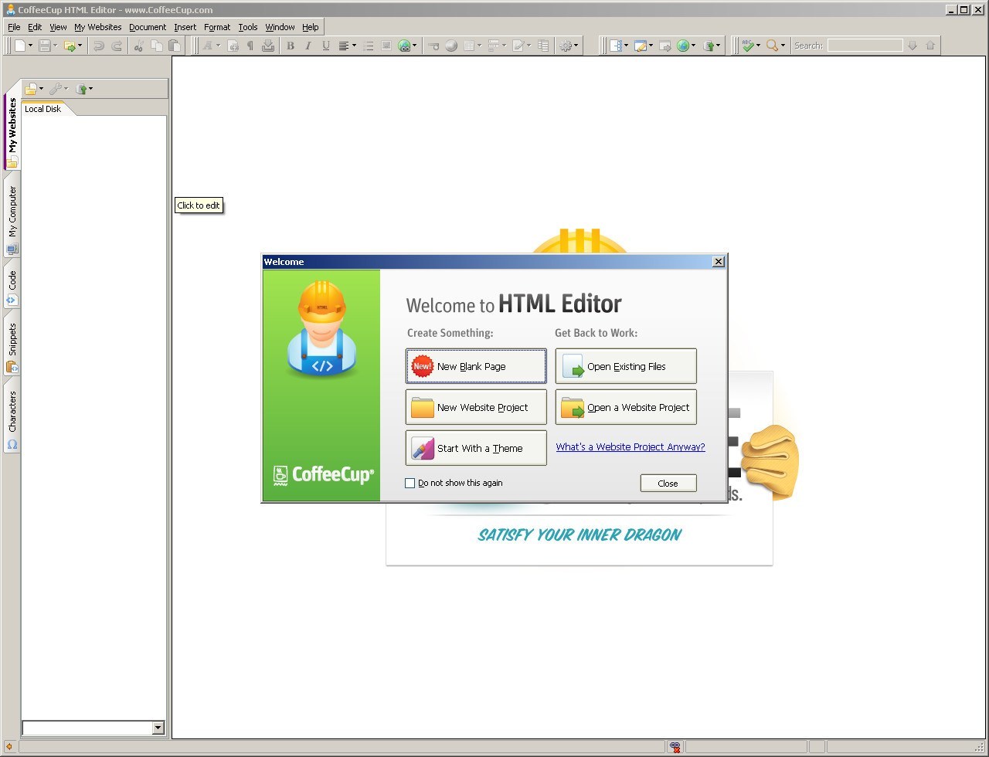Click the Font letter A icon

[x=207, y=46]
